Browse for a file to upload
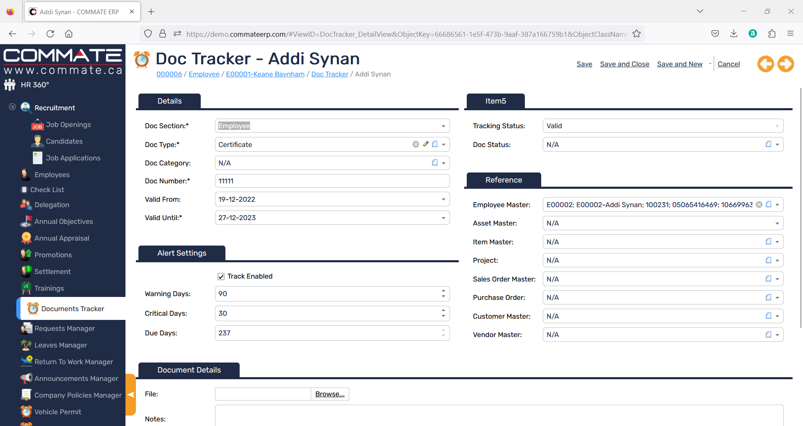 point(330,394)
